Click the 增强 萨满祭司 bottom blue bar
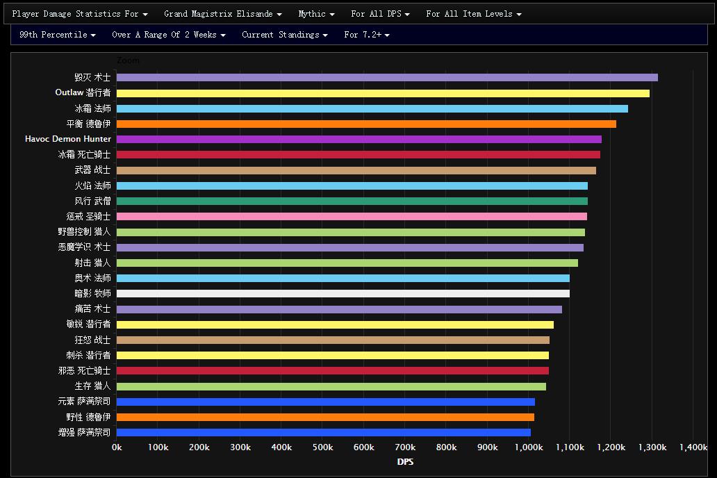 [324, 433]
